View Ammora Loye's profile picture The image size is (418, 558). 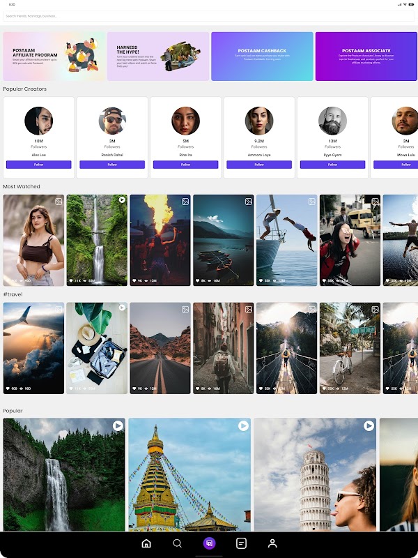(259, 121)
